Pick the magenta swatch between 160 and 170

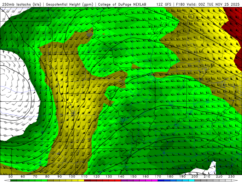(x=155, y=180)
